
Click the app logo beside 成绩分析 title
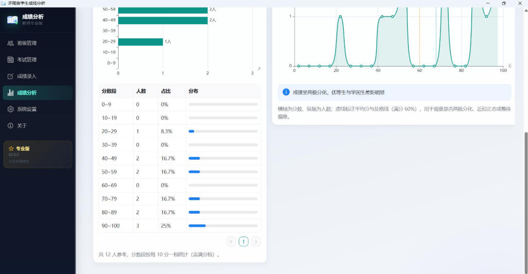point(13,20)
